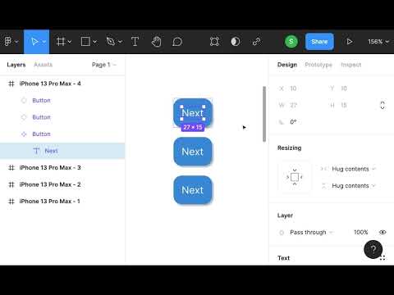The image size is (394, 295).
Task: Switch to the Assets tab
Action: [43, 65]
